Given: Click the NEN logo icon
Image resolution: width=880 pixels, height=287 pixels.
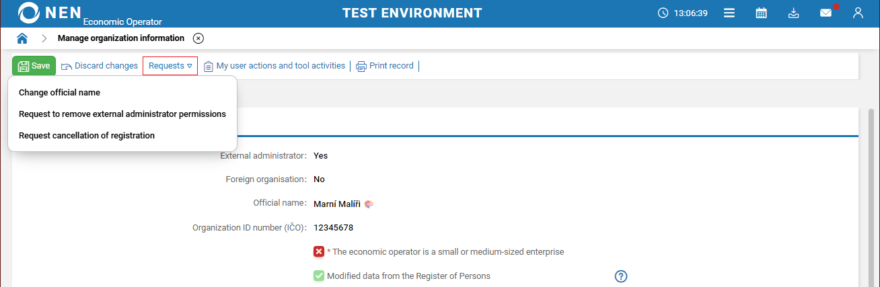Looking at the screenshot, I should [x=30, y=13].
